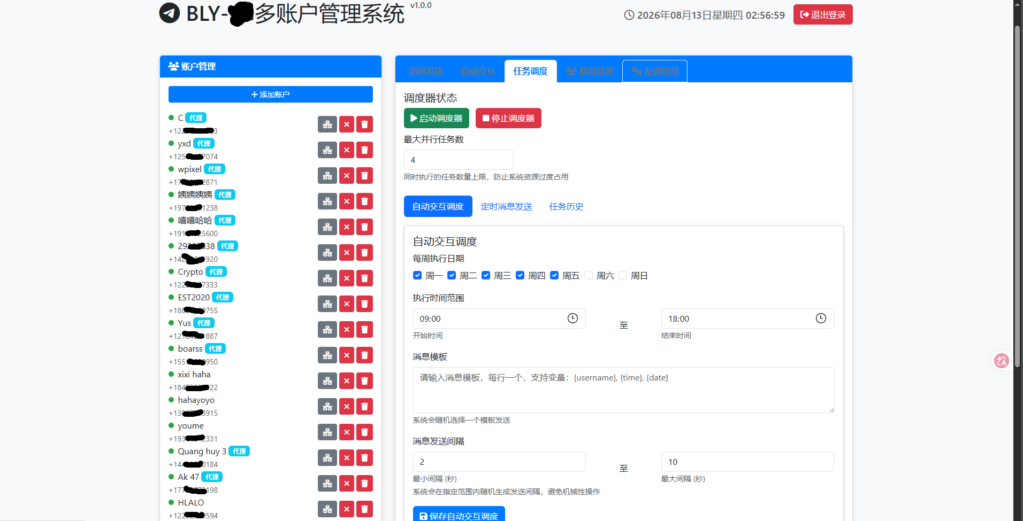Click the 账户管理 panel header
The width and height of the screenshot is (1023, 521).
pos(271,66)
